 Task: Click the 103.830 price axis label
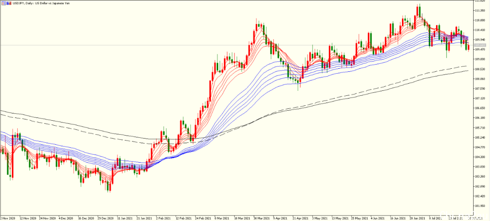[x=480, y=167]
